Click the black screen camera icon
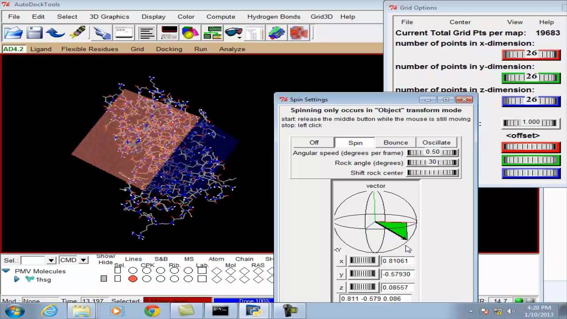The height and width of the screenshot is (319, 567). coord(169,33)
